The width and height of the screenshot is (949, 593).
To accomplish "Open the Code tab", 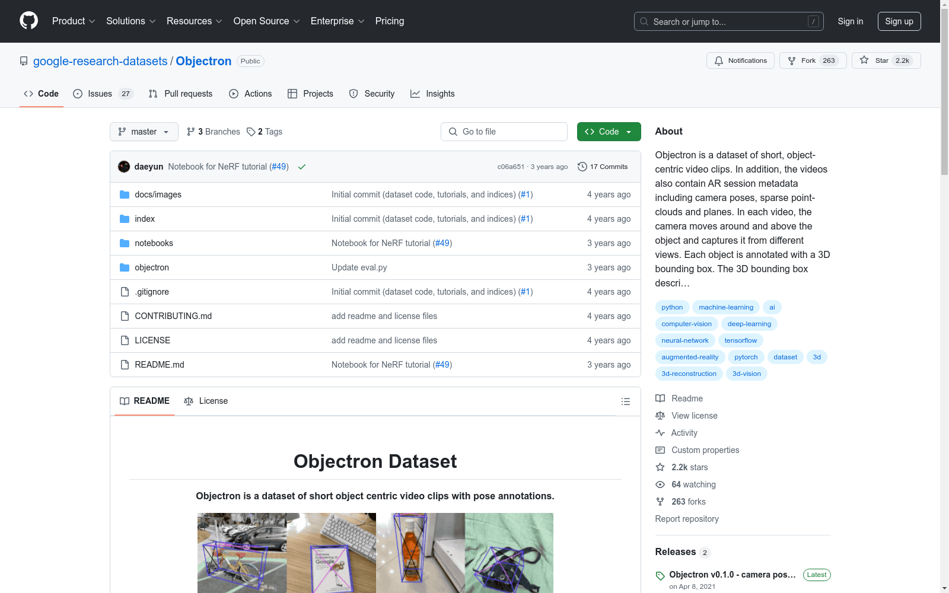I will [x=42, y=94].
